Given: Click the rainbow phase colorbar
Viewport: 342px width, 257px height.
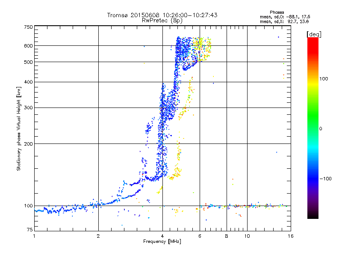Looking at the screenshot, I should pyautogui.click(x=313, y=128).
